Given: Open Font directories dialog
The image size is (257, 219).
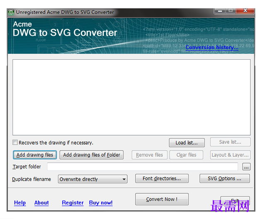Looking at the screenshot, I should point(162,178).
